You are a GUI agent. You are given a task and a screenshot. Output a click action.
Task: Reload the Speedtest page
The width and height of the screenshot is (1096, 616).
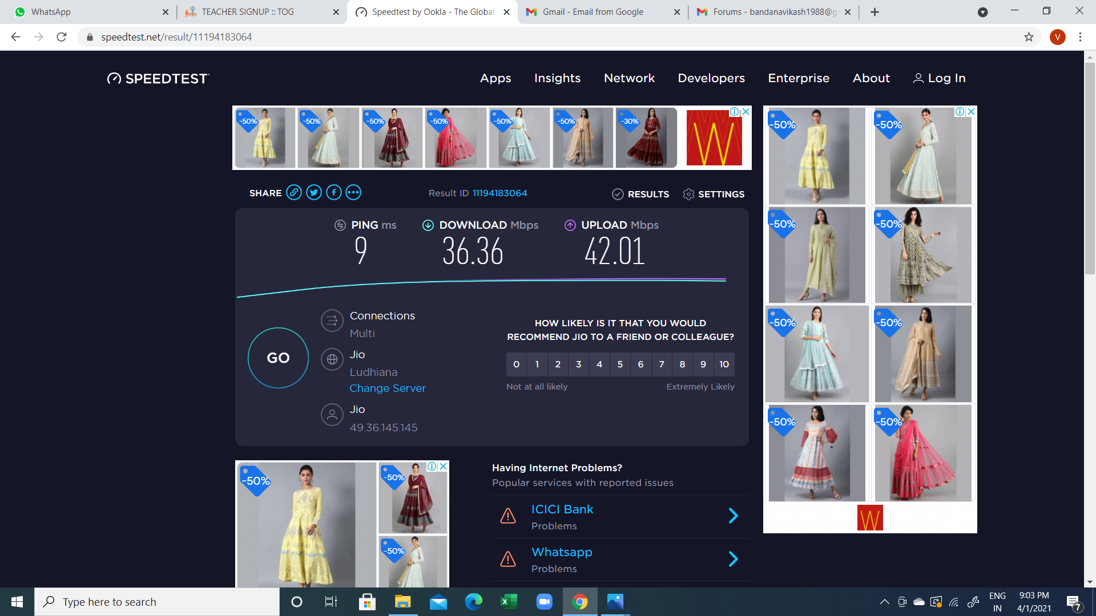point(62,37)
